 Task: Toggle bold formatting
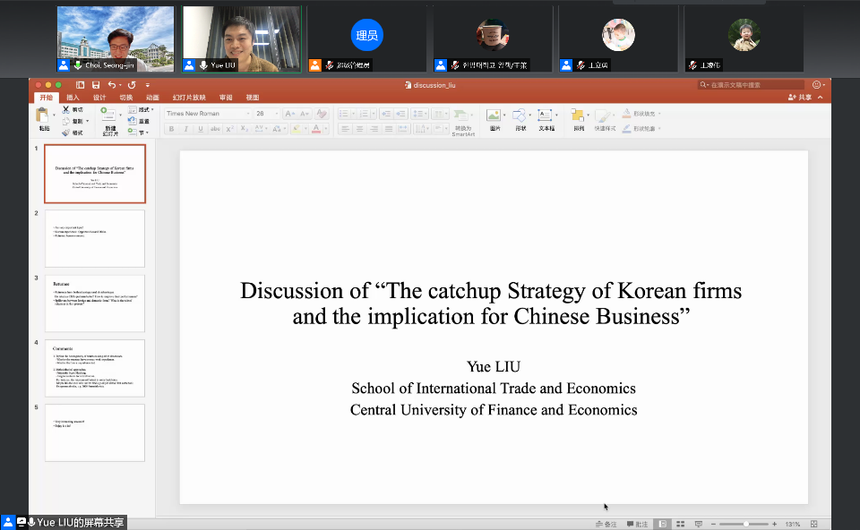coord(171,129)
